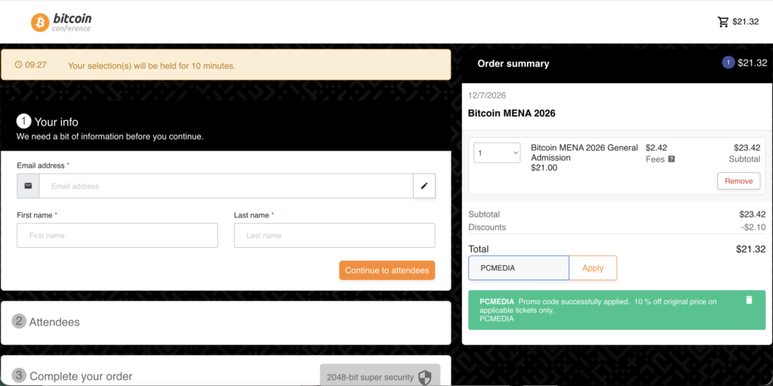
Task: Open the ticket quantity dropdown
Action: click(497, 153)
